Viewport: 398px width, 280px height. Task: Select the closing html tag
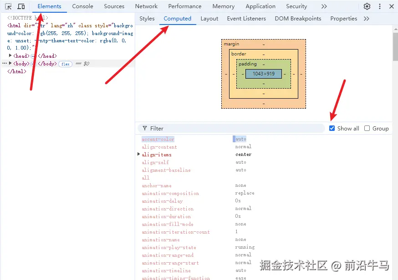click(x=17, y=71)
